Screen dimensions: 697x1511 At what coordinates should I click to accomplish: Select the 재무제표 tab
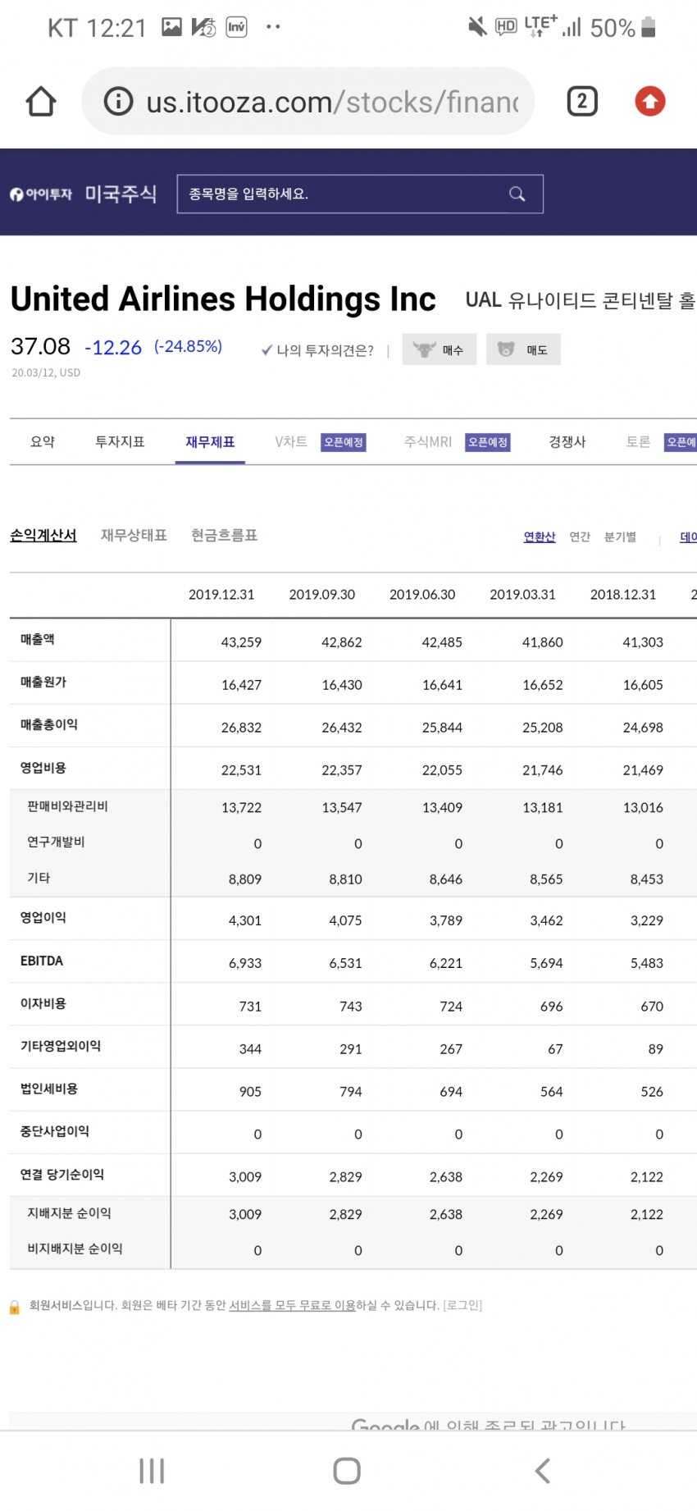pyautogui.click(x=210, y=441)
